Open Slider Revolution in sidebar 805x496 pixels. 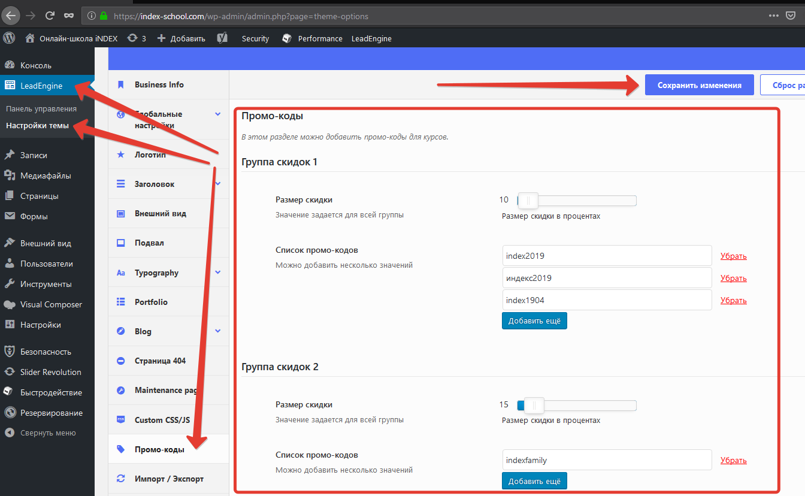pyautogui.click(x=50, y=372)
